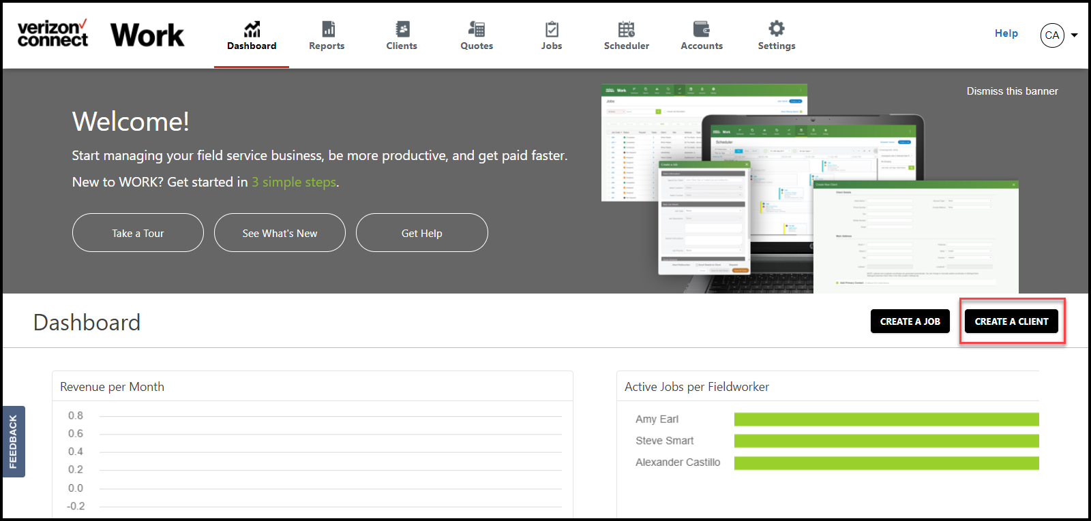
Task: Select the Alexander Castillo fieldworker name
Action: click(678, 462)
